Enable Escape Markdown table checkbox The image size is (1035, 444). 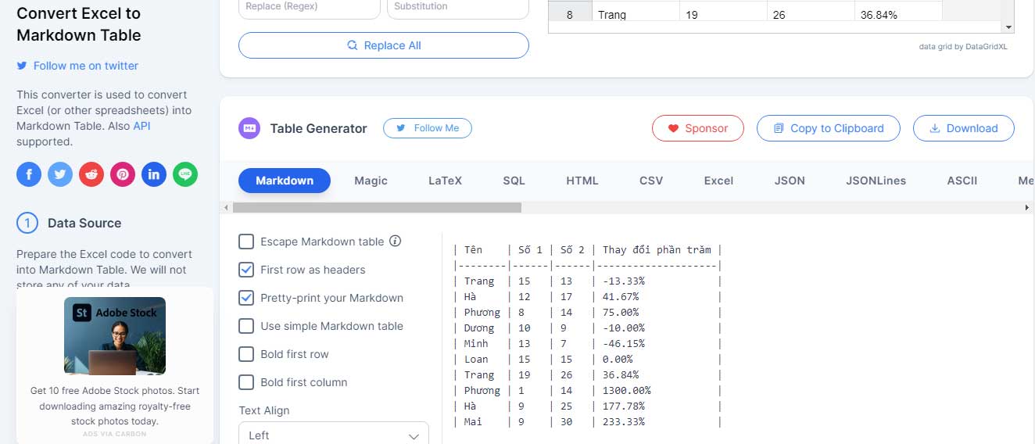pos(246,242)
